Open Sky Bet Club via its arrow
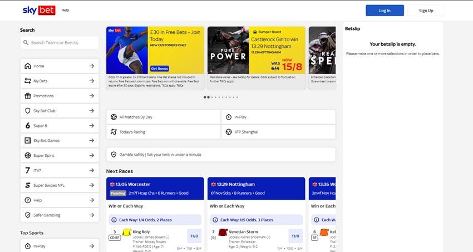 [92, 111]
